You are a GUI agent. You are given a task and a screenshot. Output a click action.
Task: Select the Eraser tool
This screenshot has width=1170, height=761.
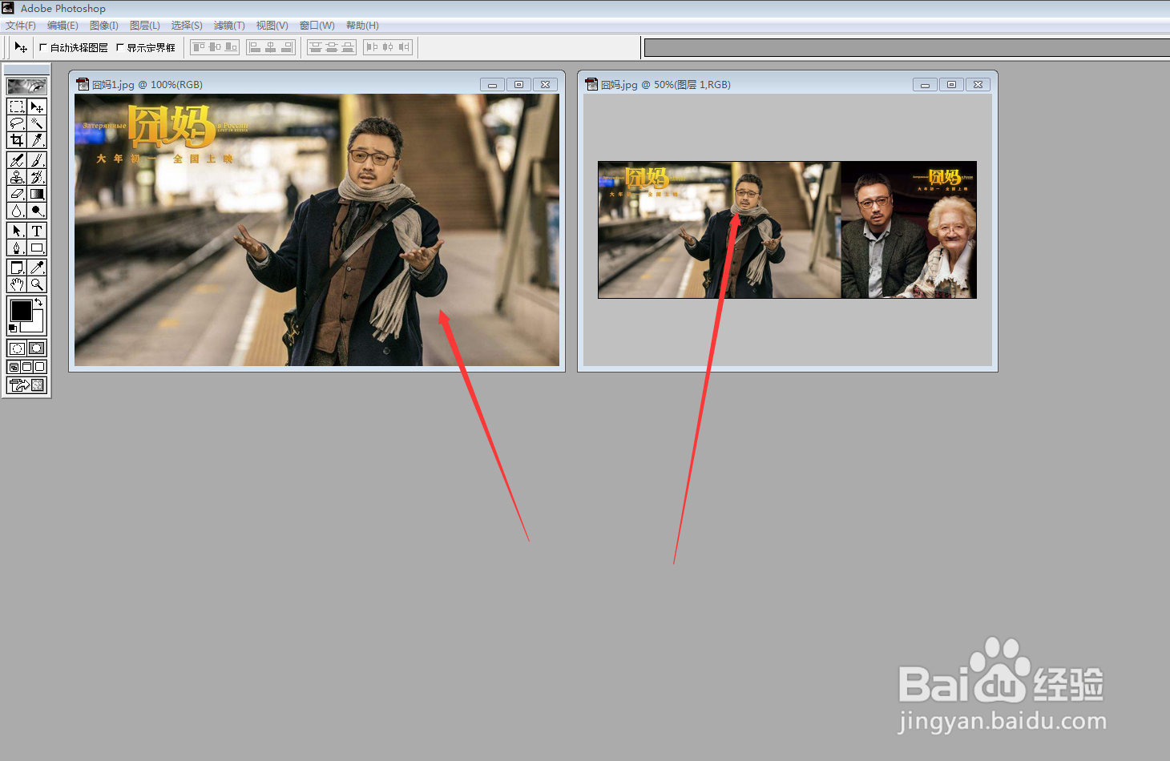click(x=17, y=194)
